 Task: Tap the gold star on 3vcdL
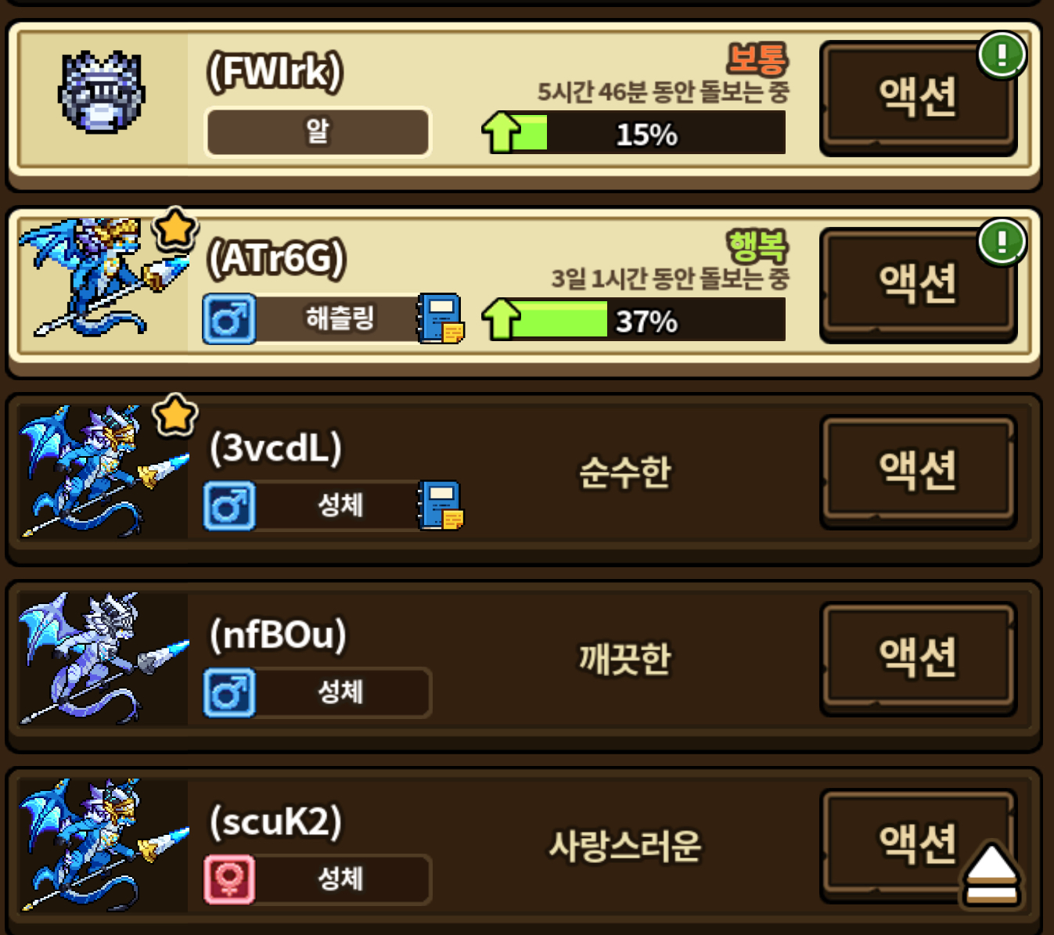pos(174,415)
